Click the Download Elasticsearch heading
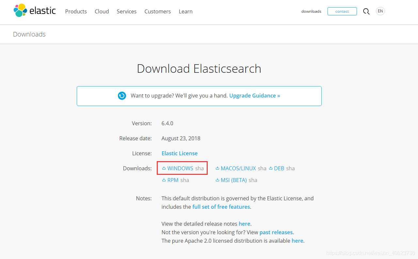418x259 pixels. click(x=199, y=69)
